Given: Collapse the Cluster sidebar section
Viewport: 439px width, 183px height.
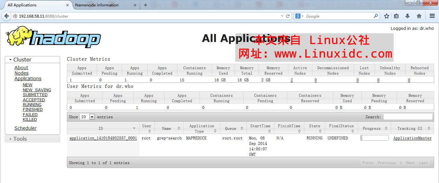Looking at the screenshot, I should 32,60.
